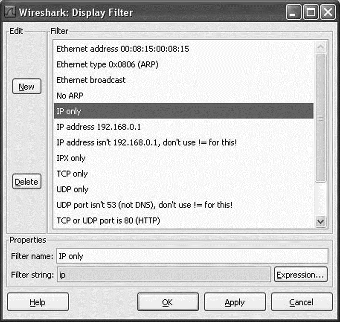
Task: Select Ethernet type 0x0806 (ARP) filter
Action: pos(184,64)
